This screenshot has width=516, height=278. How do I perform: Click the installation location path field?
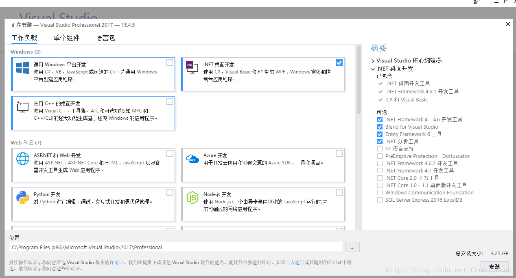pyautogui.click(x=176, y=247)
